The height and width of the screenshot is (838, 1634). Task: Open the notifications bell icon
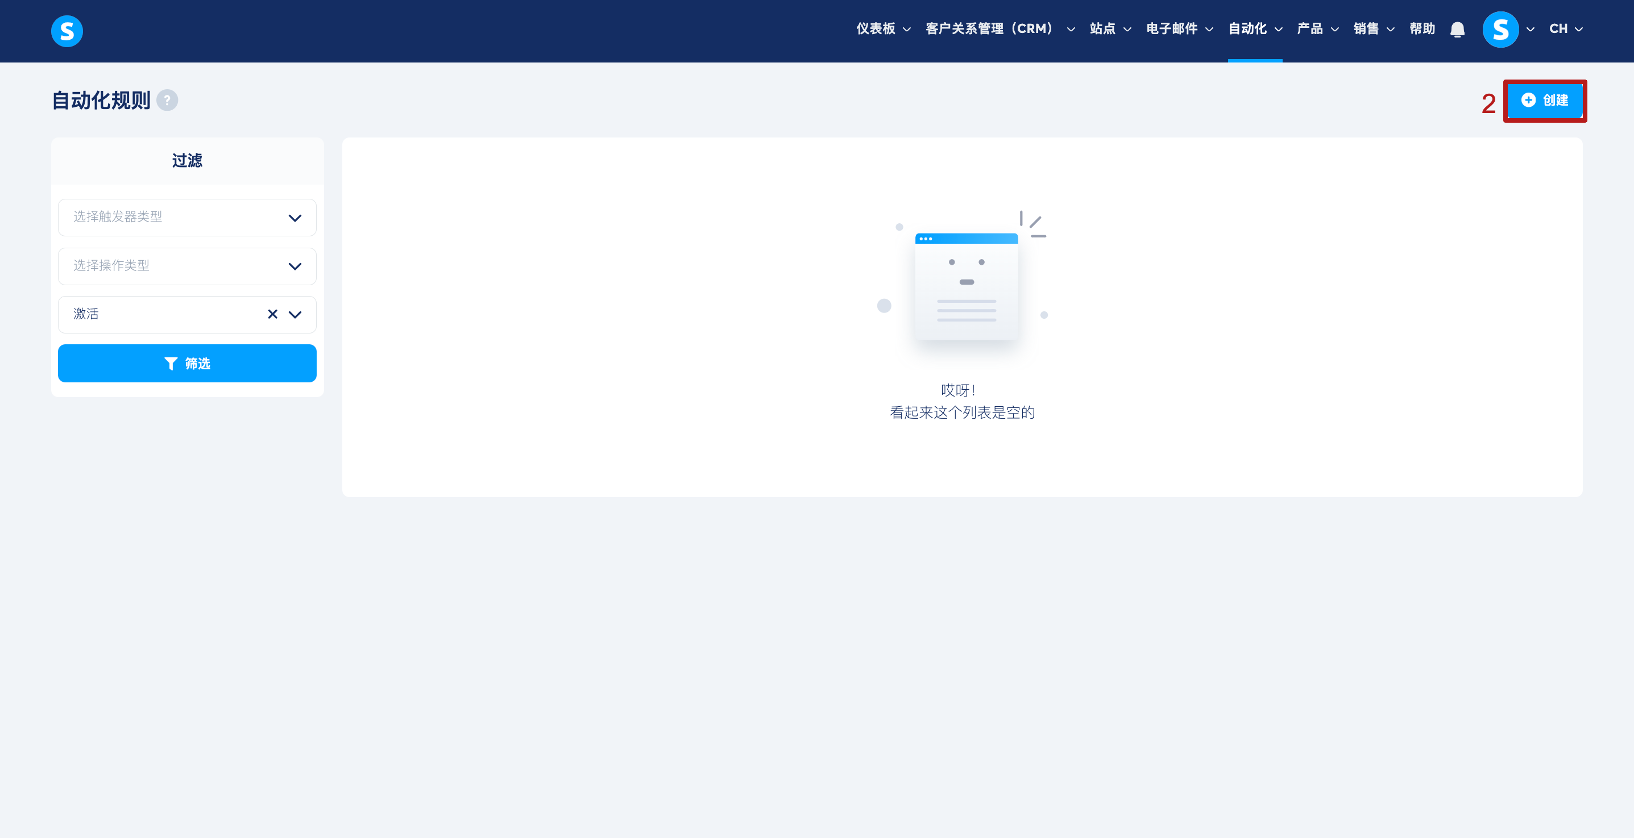(x=1457, y=30)
